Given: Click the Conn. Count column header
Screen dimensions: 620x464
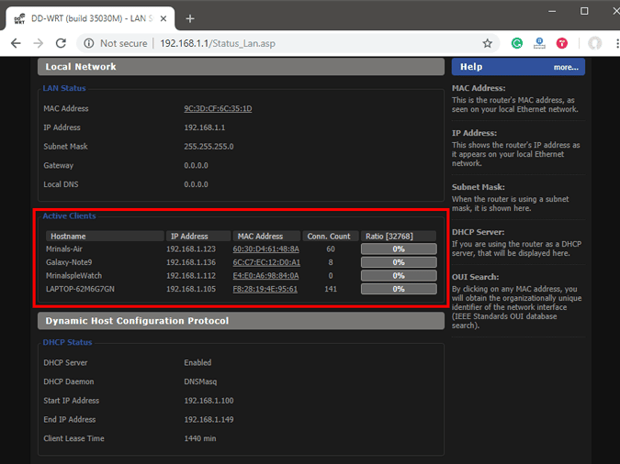Looking at the screenshot, I should (331, 237).
